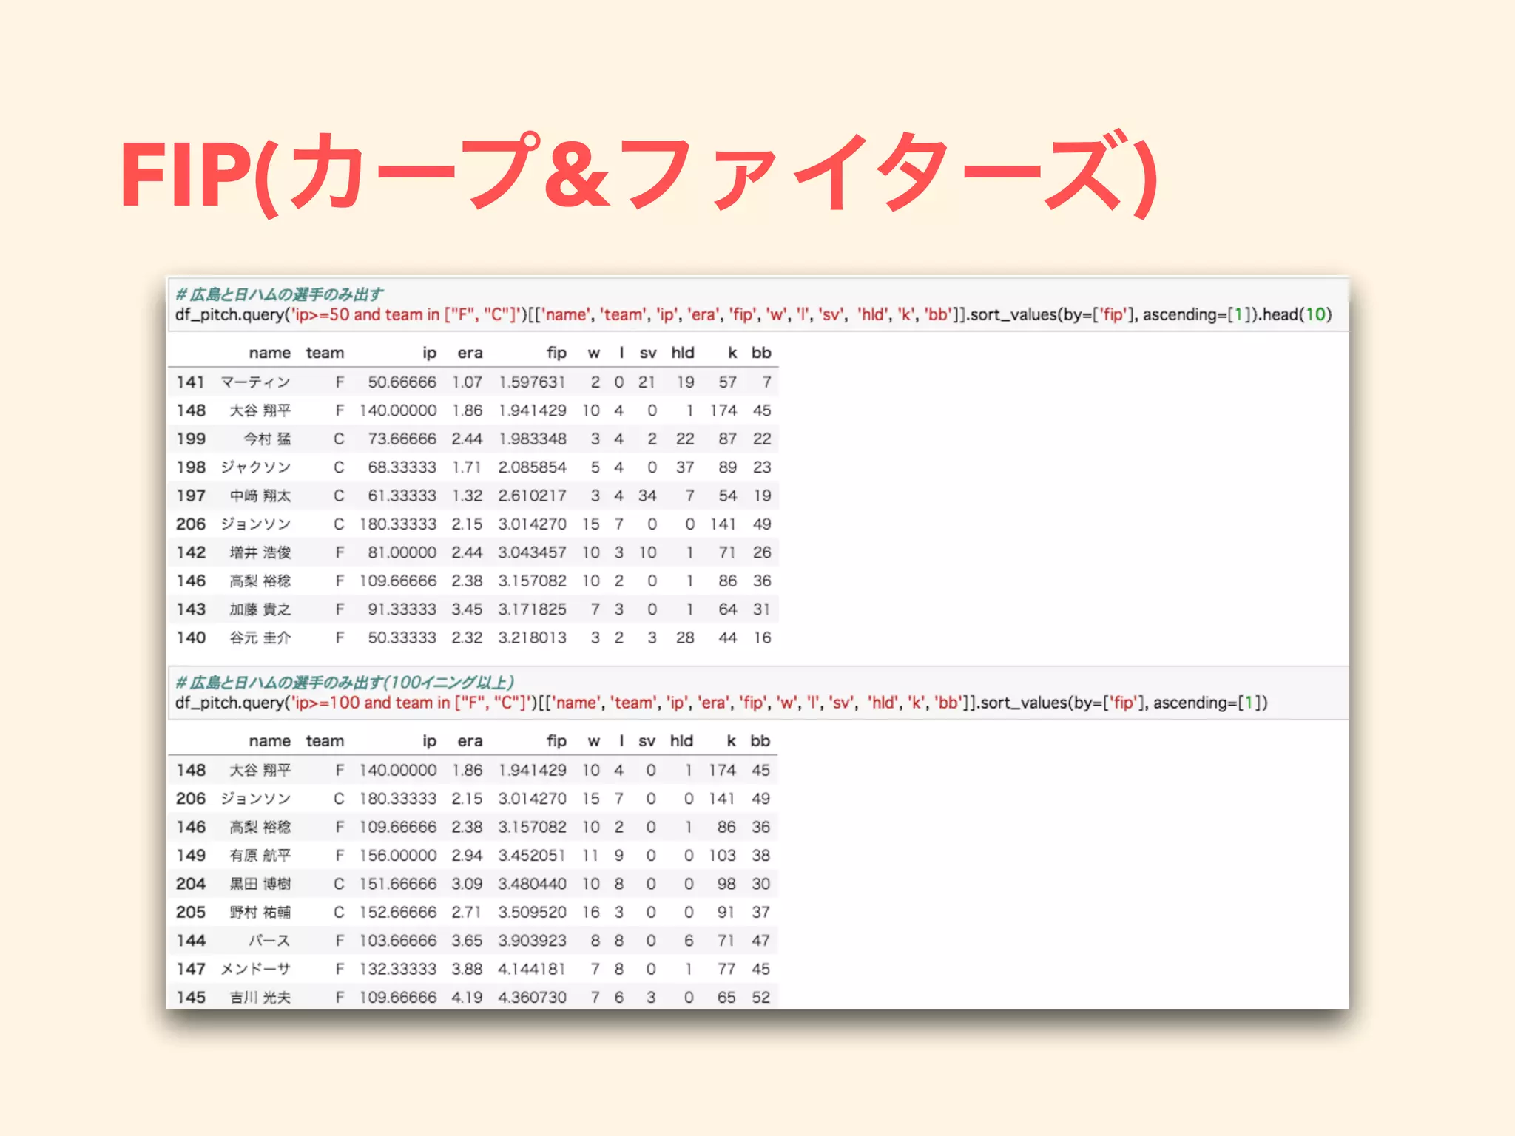Click 'hld' column header in second table
Viewport: 1515px width, 1136px height.
coord(681,741)
